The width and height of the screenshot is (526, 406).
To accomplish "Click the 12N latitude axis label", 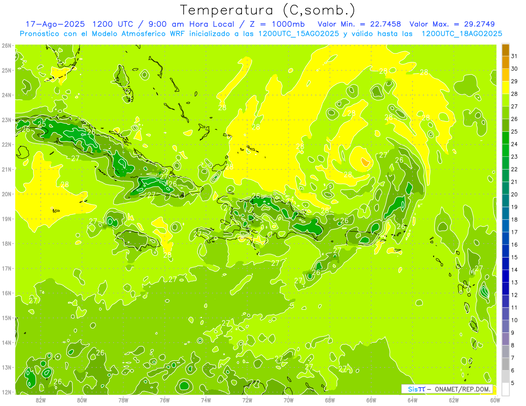I will tap(7, 392).
